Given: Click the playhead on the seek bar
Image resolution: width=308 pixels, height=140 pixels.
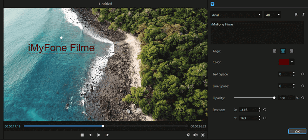Looking at the screenshot, I should point(103,126).
